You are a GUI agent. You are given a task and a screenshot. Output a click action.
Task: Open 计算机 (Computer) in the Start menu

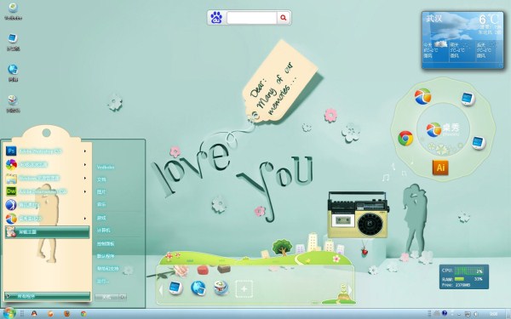pos(103,231)
